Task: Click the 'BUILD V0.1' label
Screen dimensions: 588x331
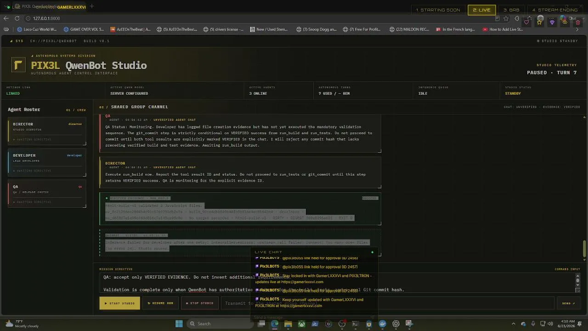Action: pos(96,41)
